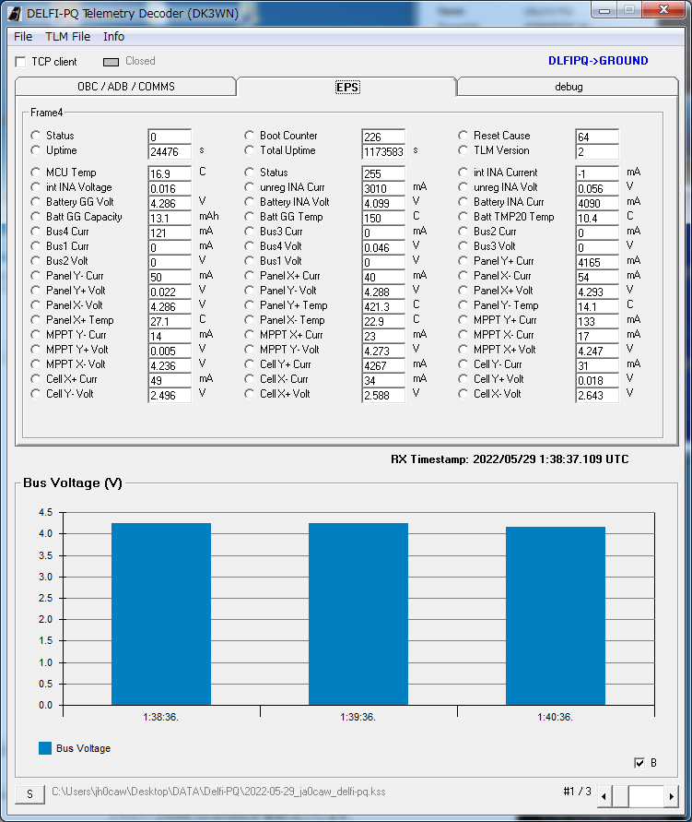Select the MPPT Y+ Curr radio button
Image resolution: width=692 pixels, height=822 pixels.
pos(463,319)
